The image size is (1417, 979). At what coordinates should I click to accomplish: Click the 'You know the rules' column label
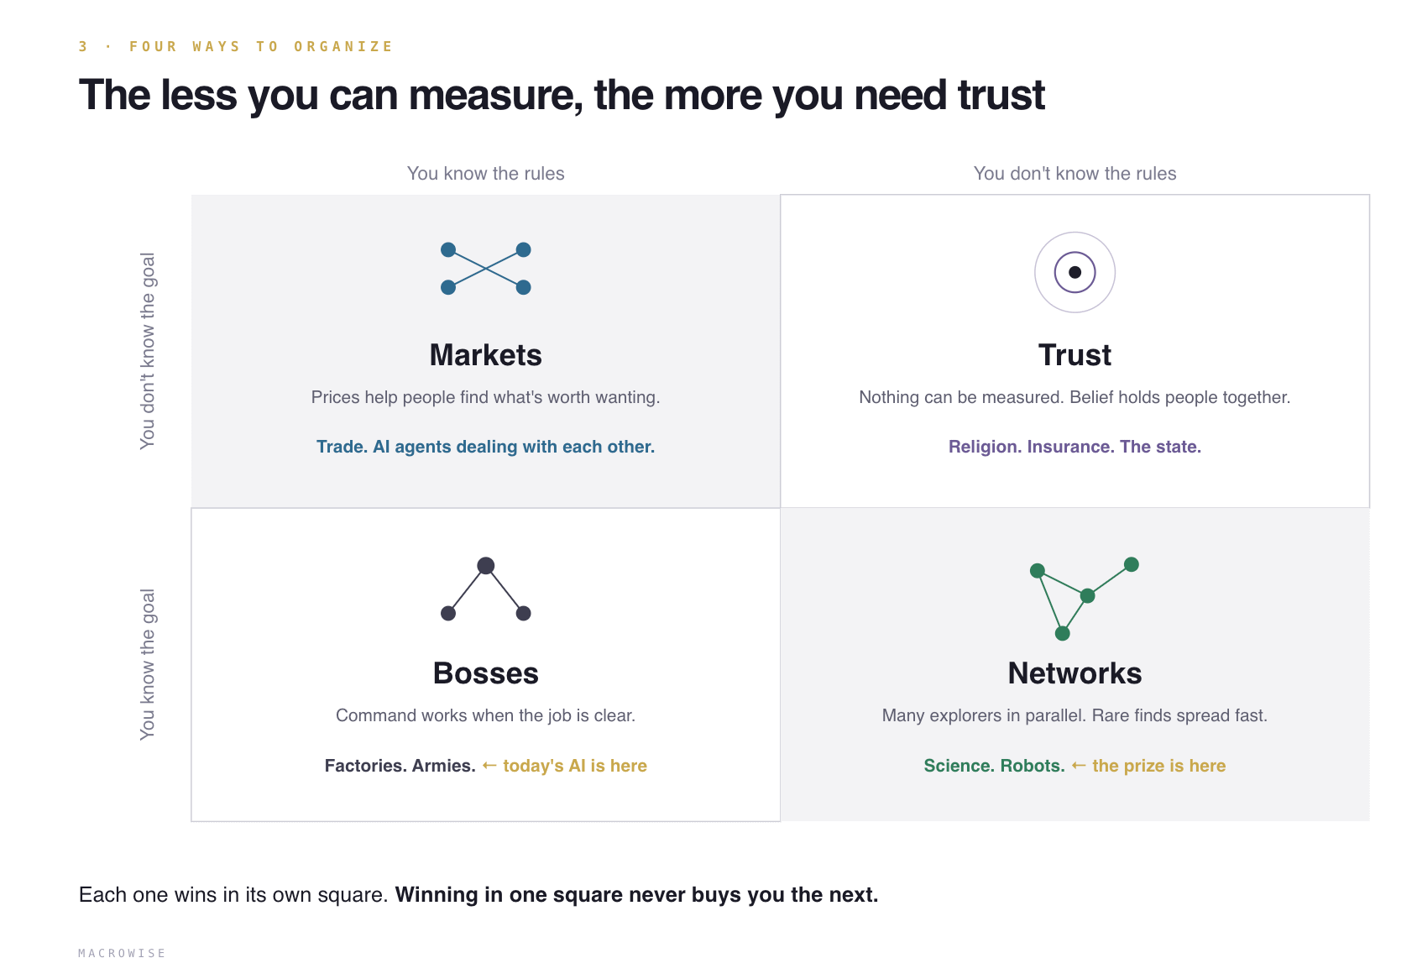point(486,174)
